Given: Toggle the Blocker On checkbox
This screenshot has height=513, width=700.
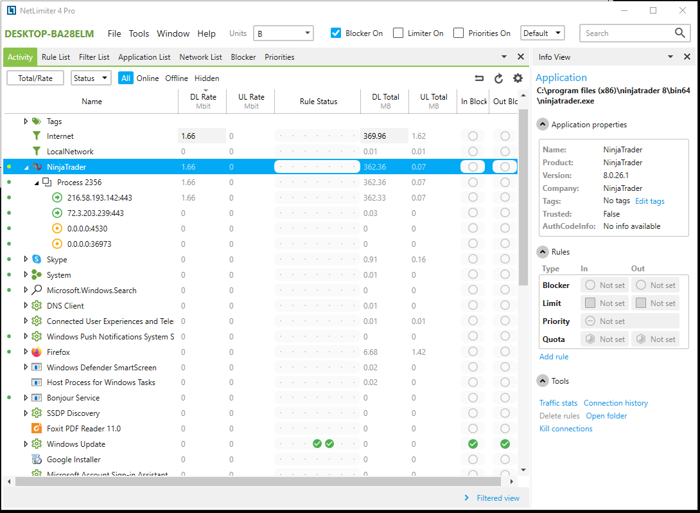Looking at the screenshot, I should (336, 33).
